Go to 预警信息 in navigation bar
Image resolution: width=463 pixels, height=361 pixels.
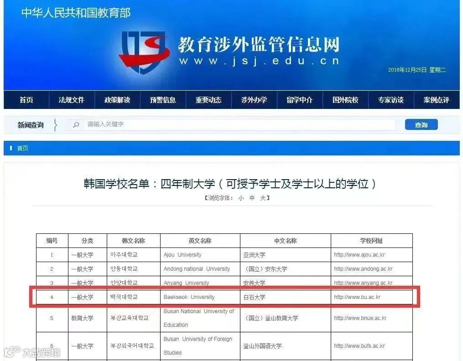click(163, 100)
